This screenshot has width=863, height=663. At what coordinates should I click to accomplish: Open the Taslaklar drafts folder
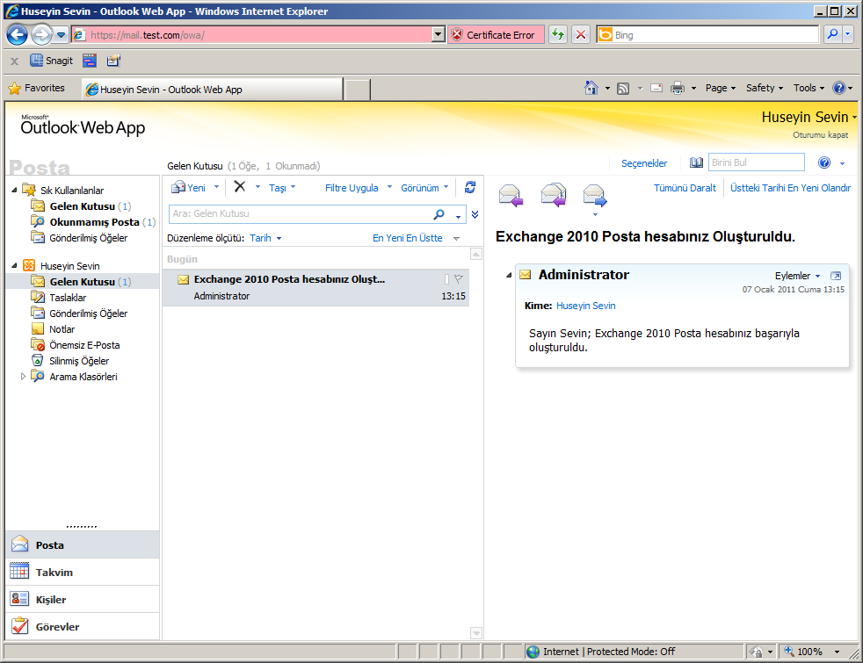click(x=68, y=298)
